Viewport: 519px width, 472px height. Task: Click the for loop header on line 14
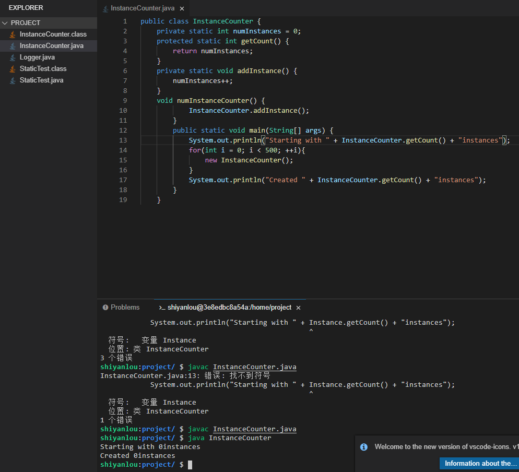(x=247, y=150)
